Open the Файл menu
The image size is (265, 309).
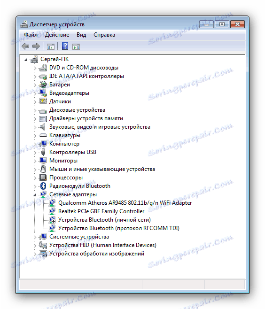pos(31,35)
